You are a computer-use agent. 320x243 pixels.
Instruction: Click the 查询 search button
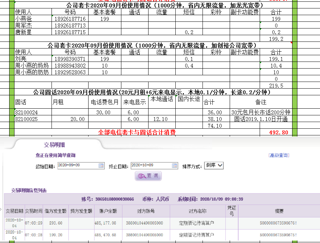point(148,176)
